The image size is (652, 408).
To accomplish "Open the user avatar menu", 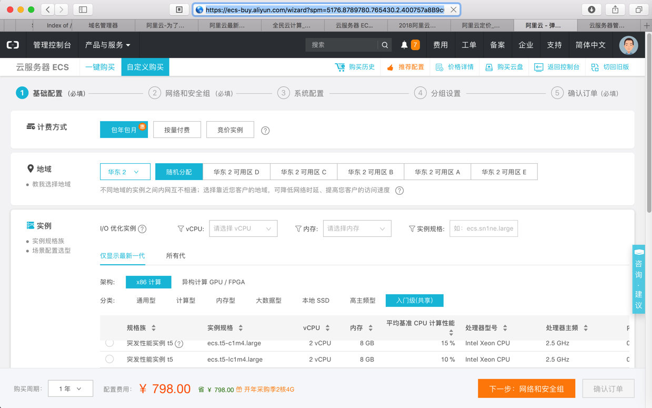I will [628, 45].
